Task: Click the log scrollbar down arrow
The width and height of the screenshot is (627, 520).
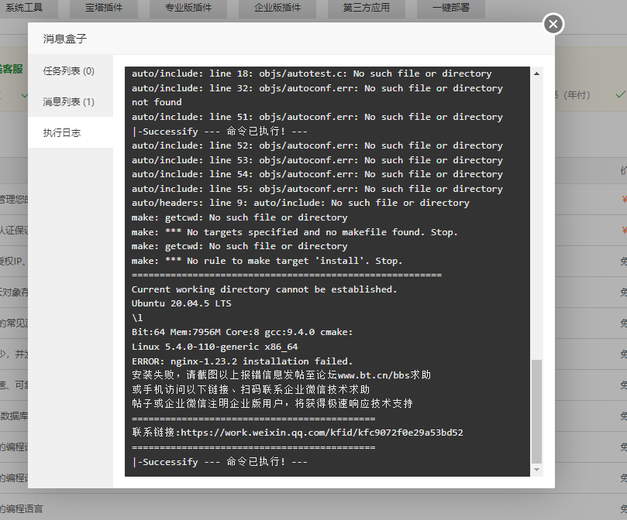Action: pyautogui.click(x=536, y=470)
